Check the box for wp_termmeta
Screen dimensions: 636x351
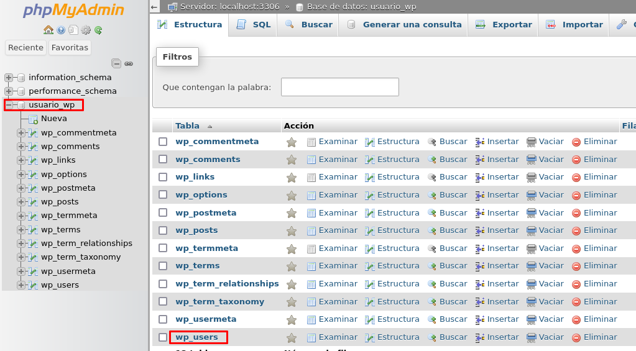(x=163, y=248)
